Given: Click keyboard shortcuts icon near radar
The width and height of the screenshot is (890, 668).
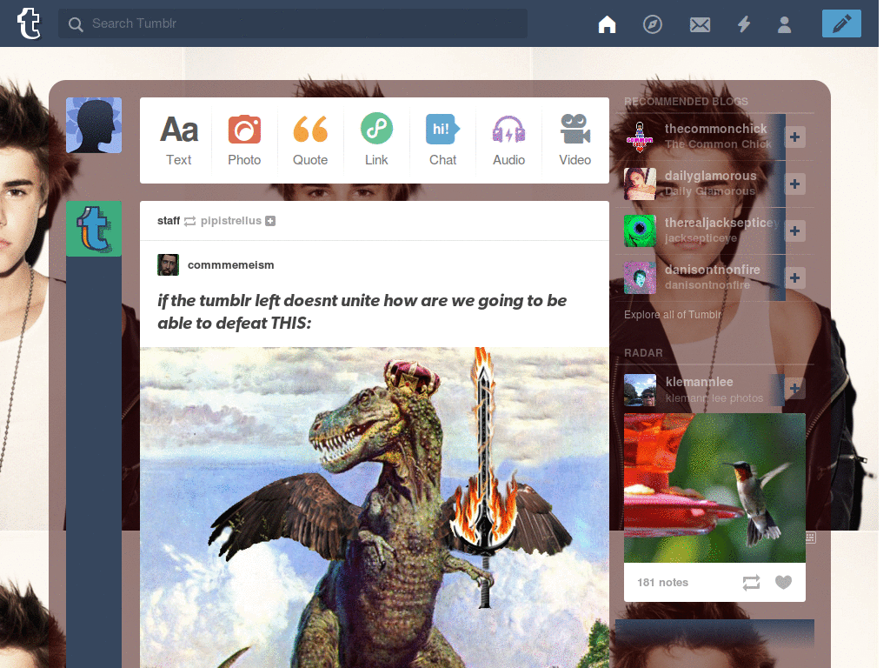Looking at the screenshot, I should click(811, 538).
